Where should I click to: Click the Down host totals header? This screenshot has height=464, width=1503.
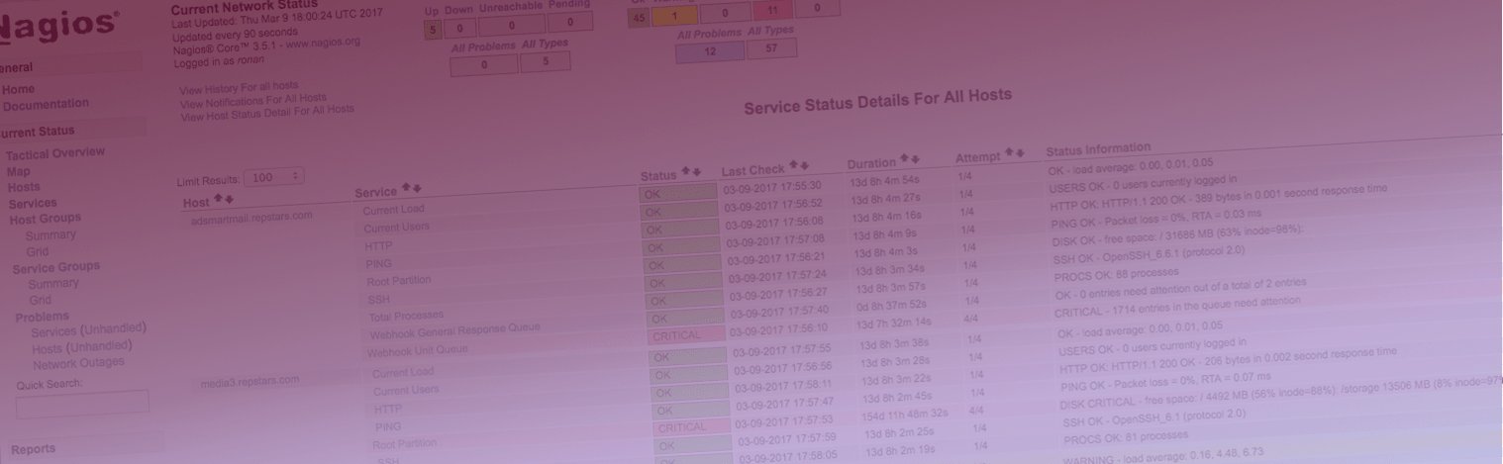tap(458, 10)
